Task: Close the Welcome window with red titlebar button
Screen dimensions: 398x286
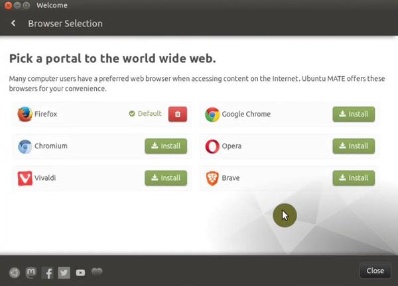Action: click(x=8, y=5)
